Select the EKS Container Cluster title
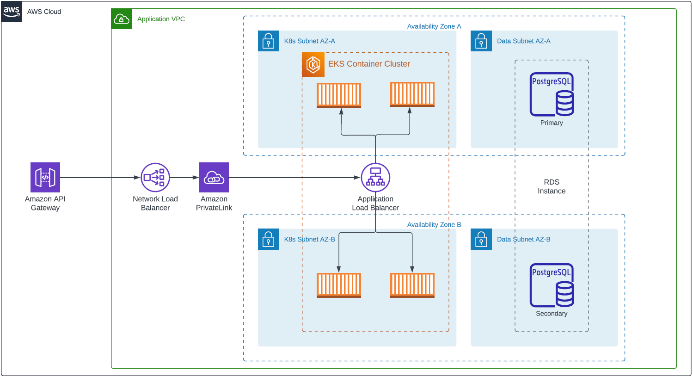Image resolution: width=693 pixels, height=377 pixels. pyautogui.click(x=369, y=64)
